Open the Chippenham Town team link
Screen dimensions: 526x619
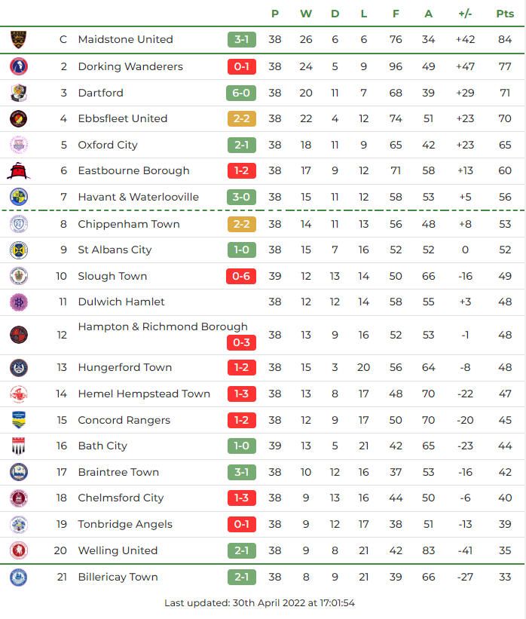(x=129, y=224)
